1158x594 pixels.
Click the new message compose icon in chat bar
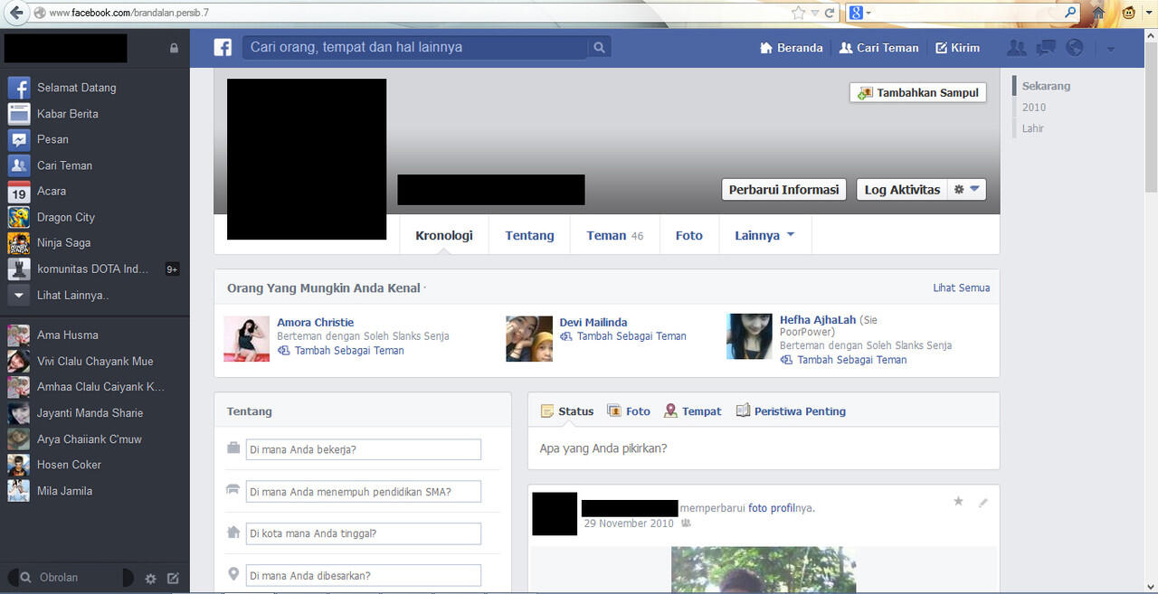(174, 579)
